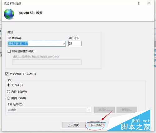The image size is (156, 133).
Task: Close the Add FTP Site dialog
Action: pyautogui.click(x=149, y=3)
